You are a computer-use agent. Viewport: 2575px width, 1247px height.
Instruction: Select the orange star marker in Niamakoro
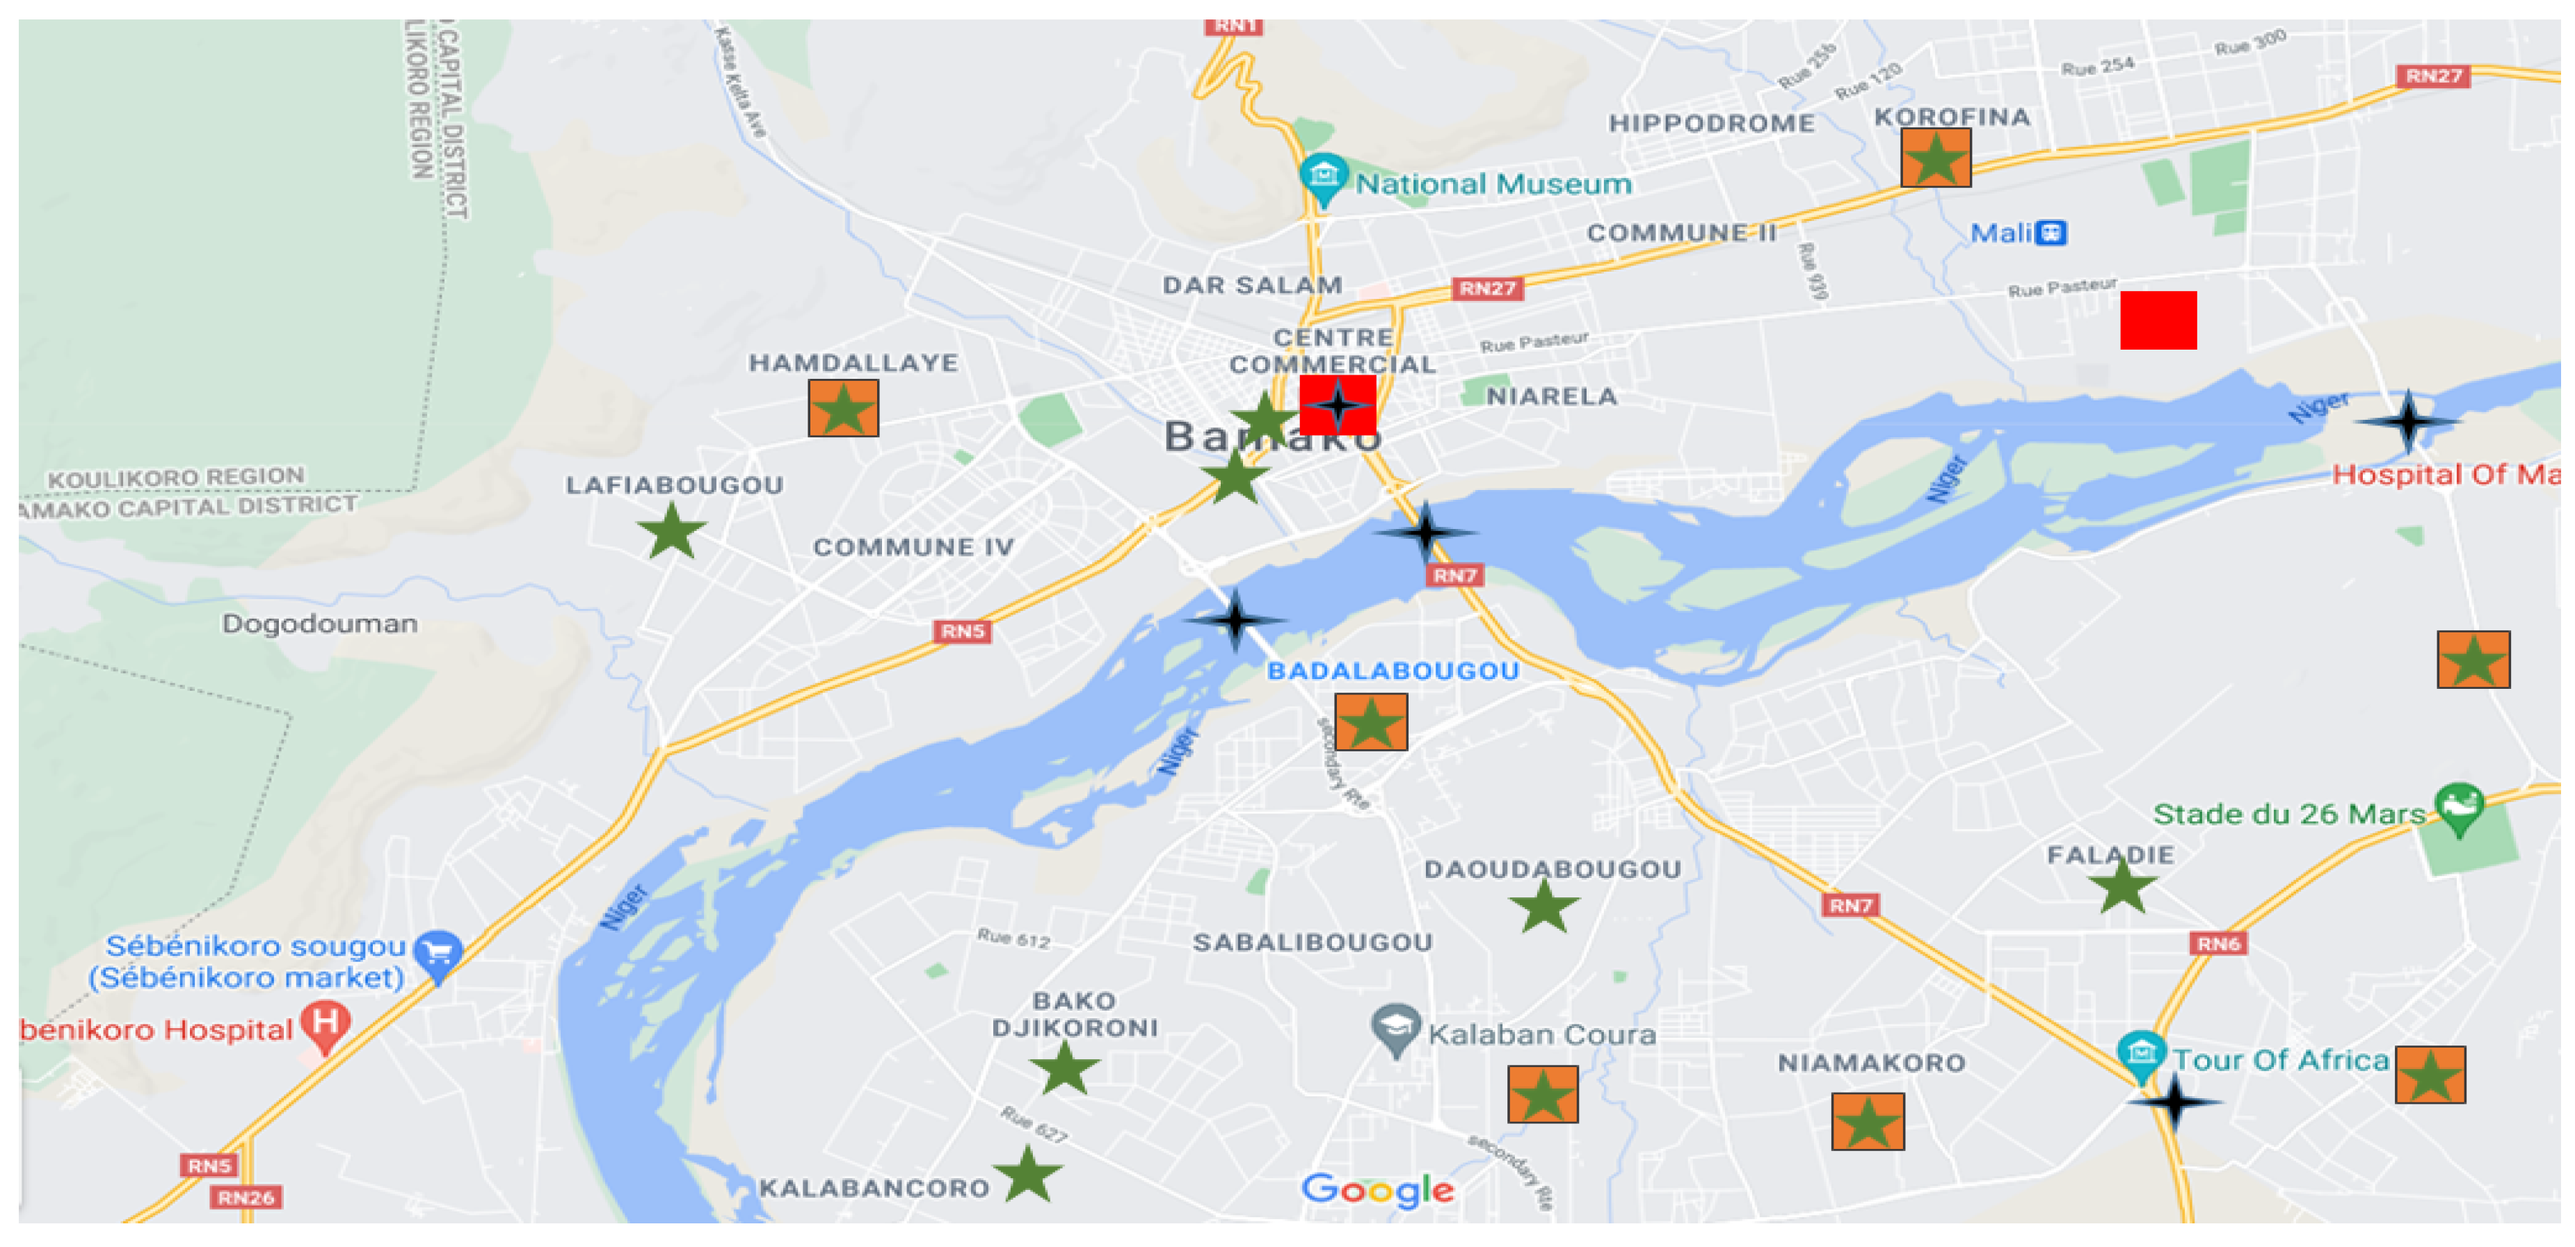pyautogui.click(x=1868, y=1121)
